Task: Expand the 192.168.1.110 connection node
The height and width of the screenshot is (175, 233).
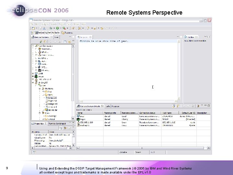Action: (x=33, y=79)
